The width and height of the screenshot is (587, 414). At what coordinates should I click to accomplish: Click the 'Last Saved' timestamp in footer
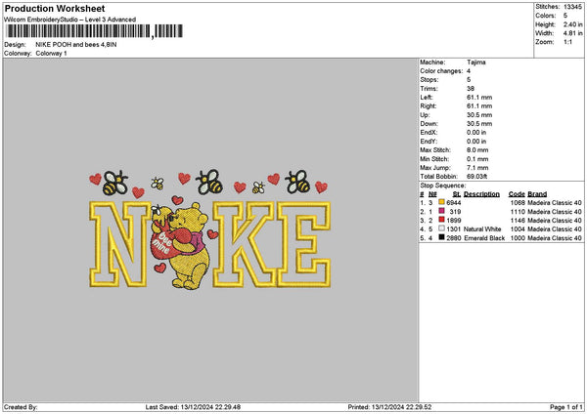click(193, 407)
